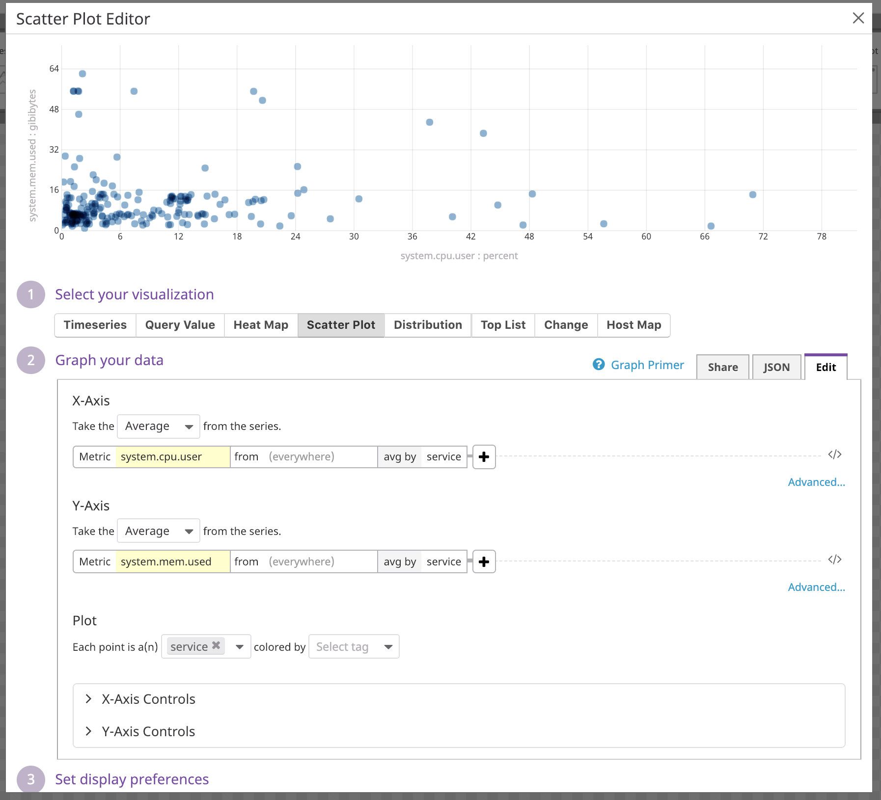The image size is (881, 800).
Task: Switch visualization to Distribution
Action: click(427, 325)
